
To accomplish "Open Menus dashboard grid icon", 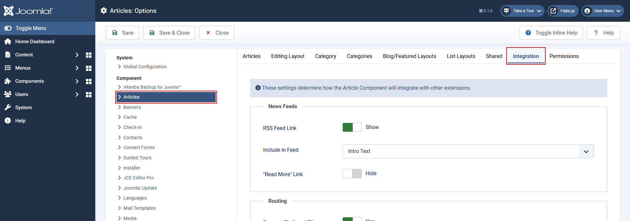I will click(x=88, y=68).
